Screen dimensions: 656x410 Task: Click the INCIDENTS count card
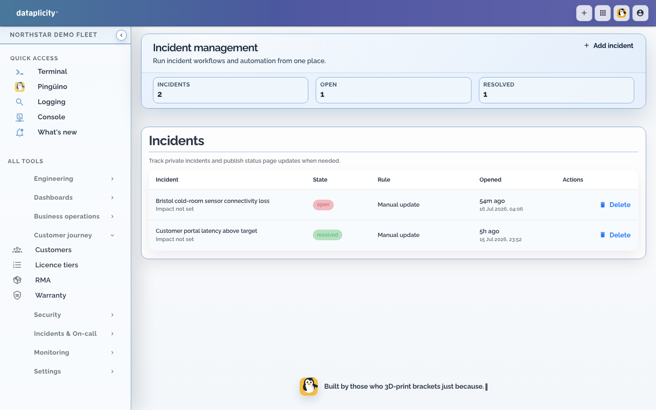(230, 90)
